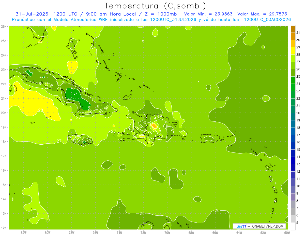Click the 'Temperatura (C,somb.)' map title
This screenshot has width=305, height=236.
[155, 6]
